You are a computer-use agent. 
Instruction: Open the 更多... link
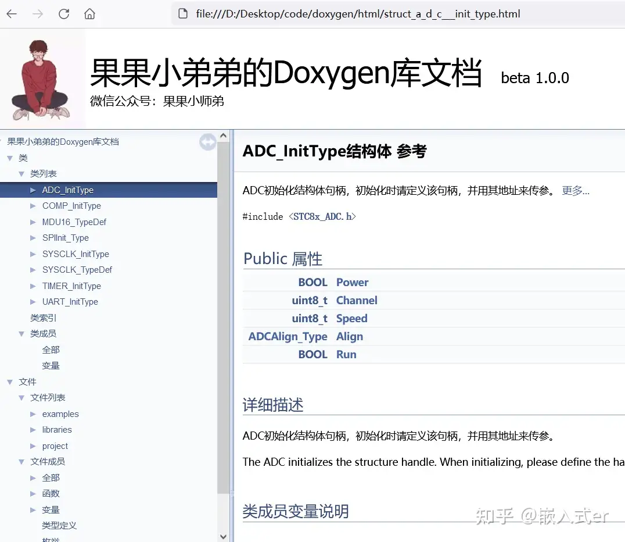[575, 190]
